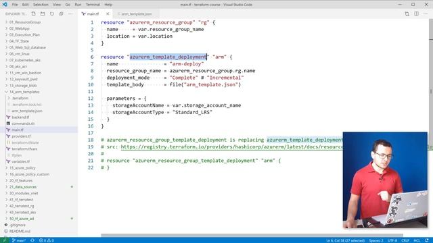Image resolution: width=433 pixels, height=243 pixels.
Task: Refresh the Explorer file tree
Action: pyautogui.click(x=52, y=13)
